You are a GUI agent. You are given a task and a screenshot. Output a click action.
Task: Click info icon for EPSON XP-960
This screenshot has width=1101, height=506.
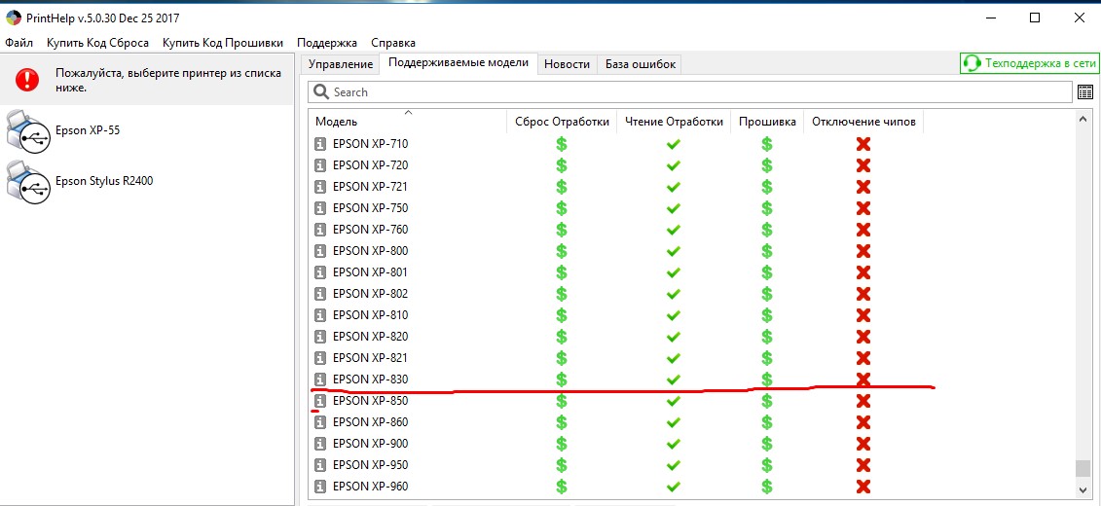320,487
